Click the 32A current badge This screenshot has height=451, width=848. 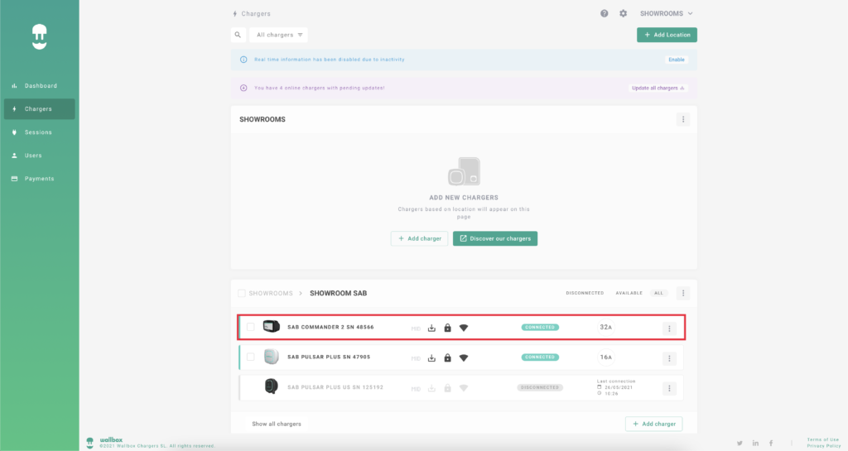pyautogui.click(x=605, y=328)
